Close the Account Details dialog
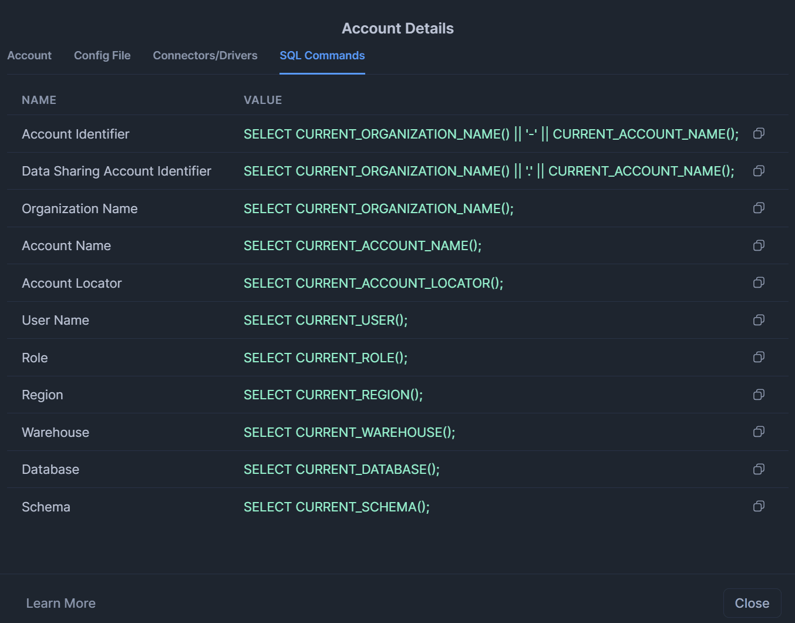Screen dimensions: 795x623 752,603
